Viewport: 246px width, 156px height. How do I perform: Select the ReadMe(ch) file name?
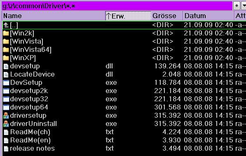click(30, 132)
